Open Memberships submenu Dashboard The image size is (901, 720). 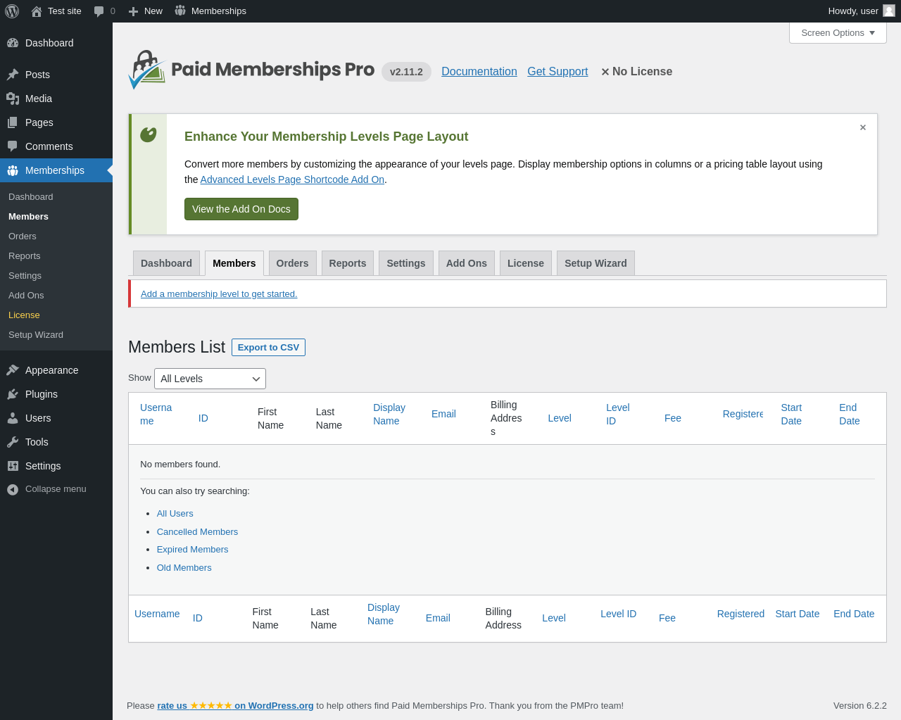tap(56, 197)
